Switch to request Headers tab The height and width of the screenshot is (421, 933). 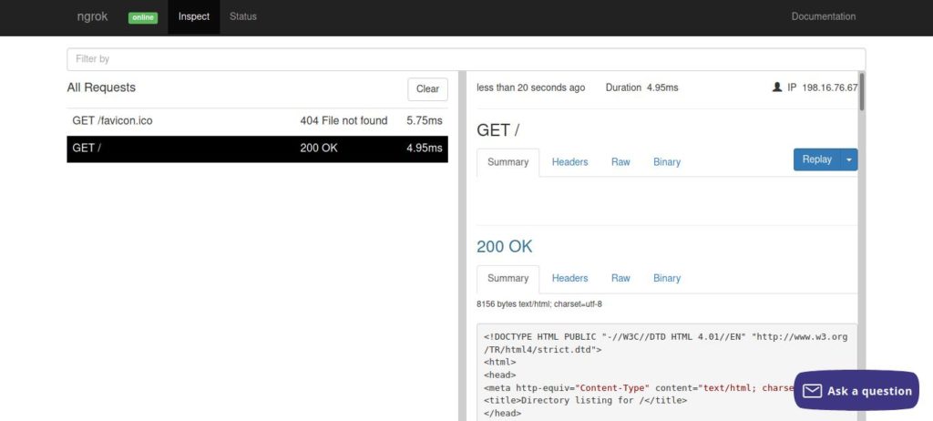pyautogui.click(x=569, y=162)
